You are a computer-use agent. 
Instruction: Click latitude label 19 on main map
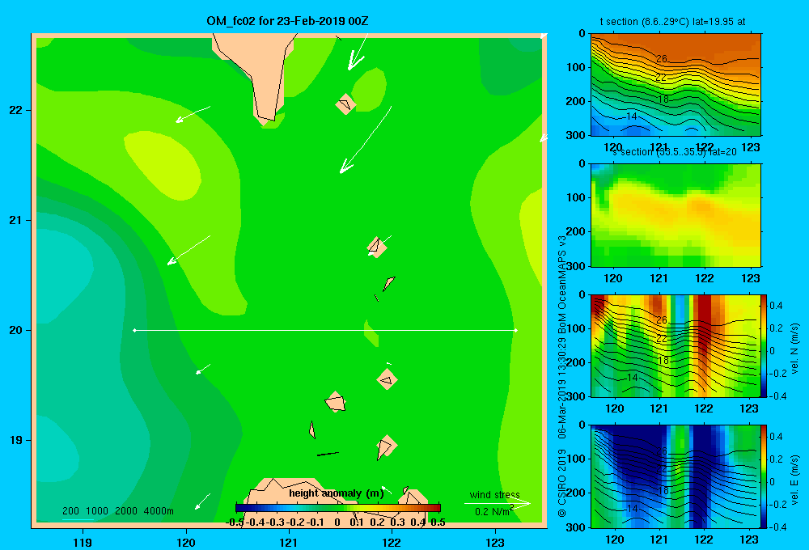(x=16, y=440)
